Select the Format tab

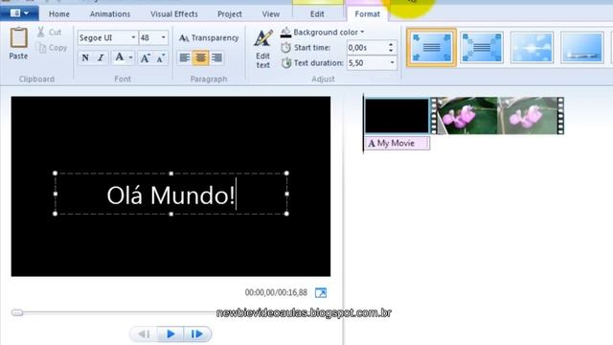(x=367, y=14)
